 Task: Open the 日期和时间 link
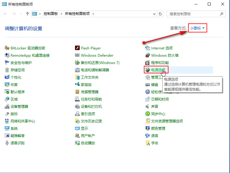click(x=160, y=99)
